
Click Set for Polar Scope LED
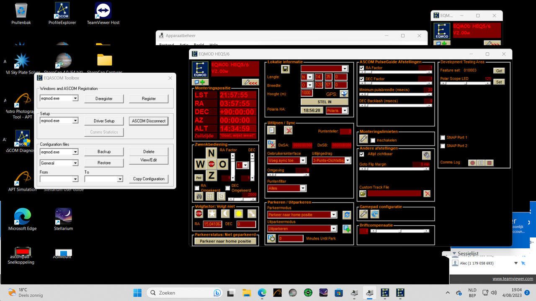(499, 82)
